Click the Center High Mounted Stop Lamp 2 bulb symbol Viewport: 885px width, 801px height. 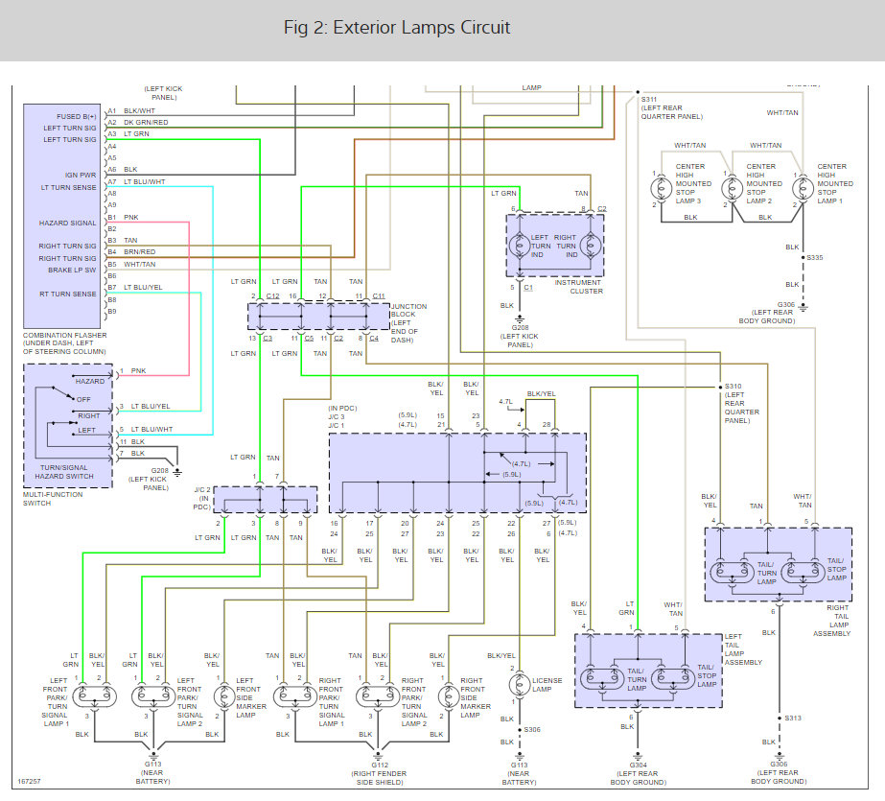(732, 189)
